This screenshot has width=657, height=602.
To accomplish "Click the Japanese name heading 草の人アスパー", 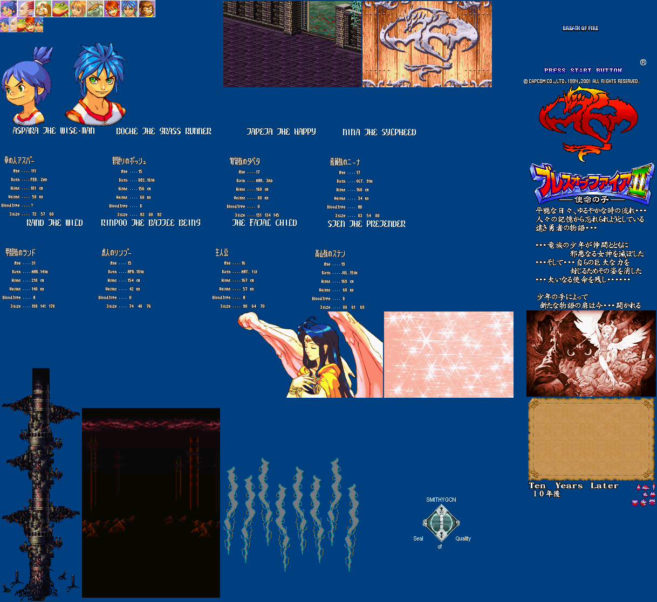I will [19, 161].
